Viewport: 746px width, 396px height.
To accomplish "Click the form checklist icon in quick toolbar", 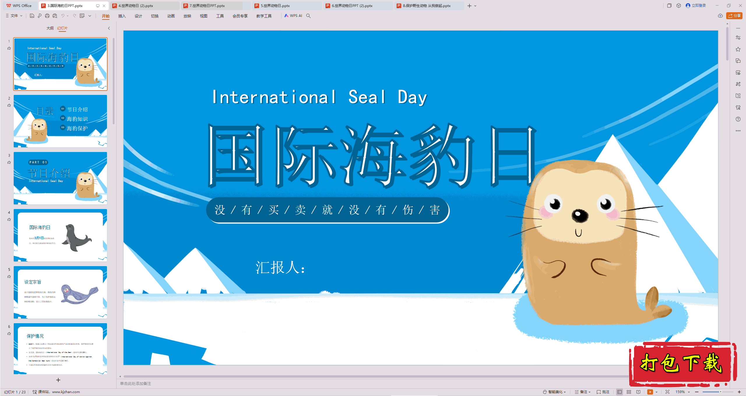I will 82,16.
